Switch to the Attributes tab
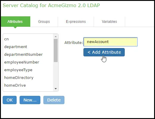155x119 pixels. click(x=15, y=22)
